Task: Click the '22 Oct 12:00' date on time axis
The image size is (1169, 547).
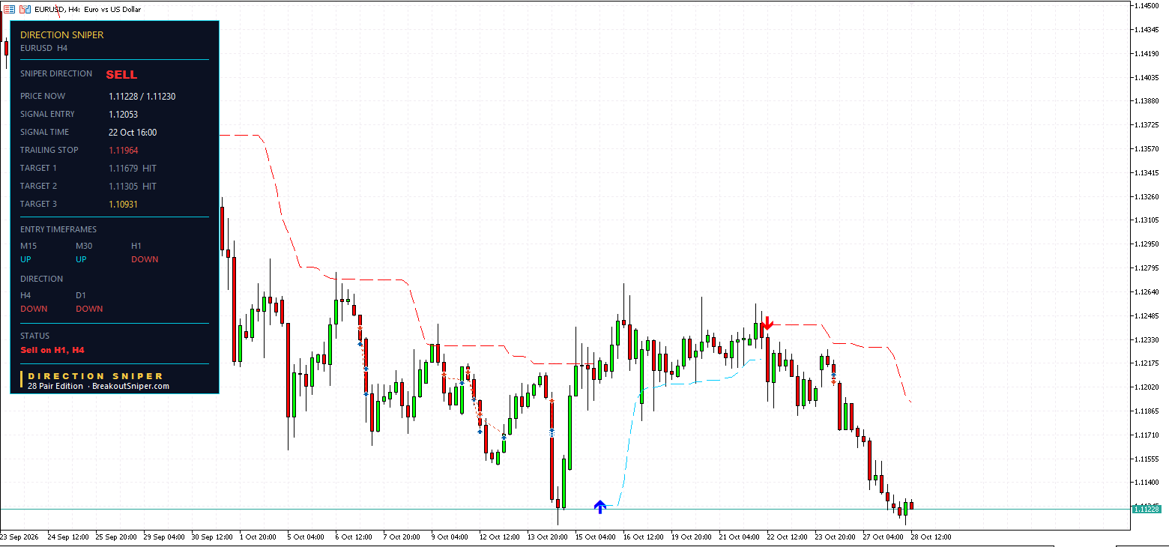Action: [787, 537]
